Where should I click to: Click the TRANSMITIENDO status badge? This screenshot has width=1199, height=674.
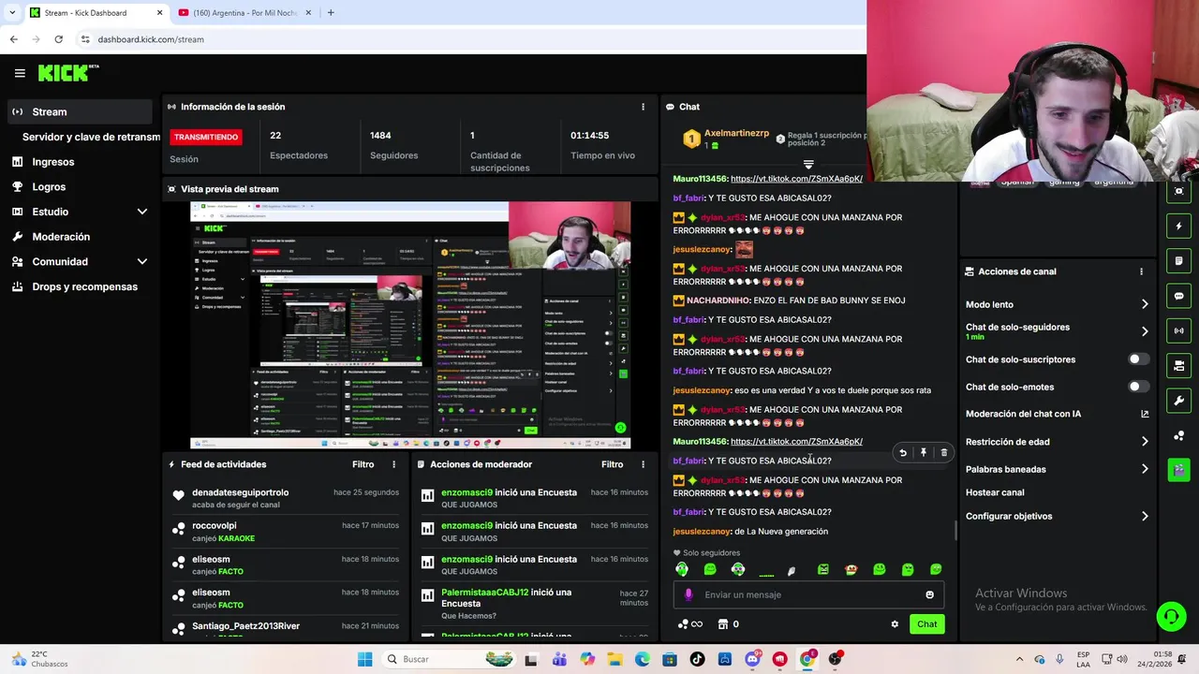[206, 137]
